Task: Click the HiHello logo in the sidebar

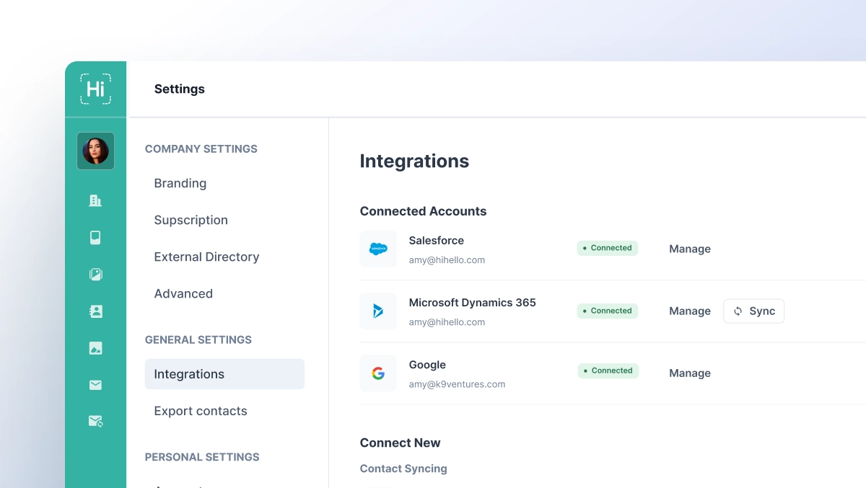Action: 95,89
